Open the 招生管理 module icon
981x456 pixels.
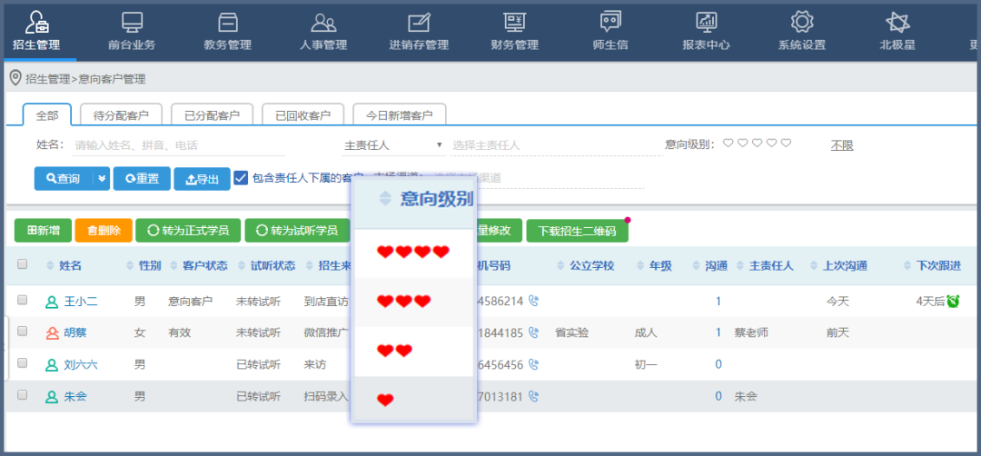(x=36, y=22)
